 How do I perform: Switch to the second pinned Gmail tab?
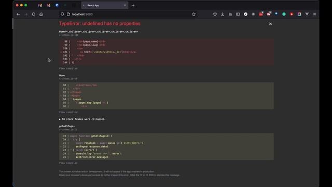click(48, 5)
